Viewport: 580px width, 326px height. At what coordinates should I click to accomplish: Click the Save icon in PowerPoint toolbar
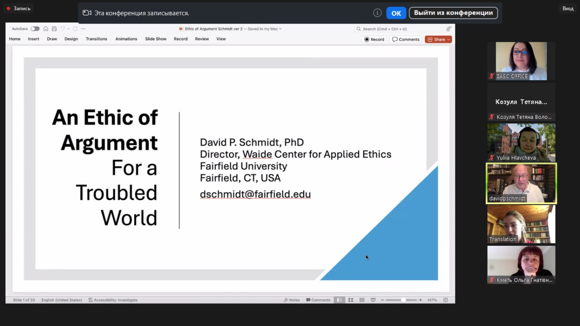pyautogui.click(x=54, y=29)
